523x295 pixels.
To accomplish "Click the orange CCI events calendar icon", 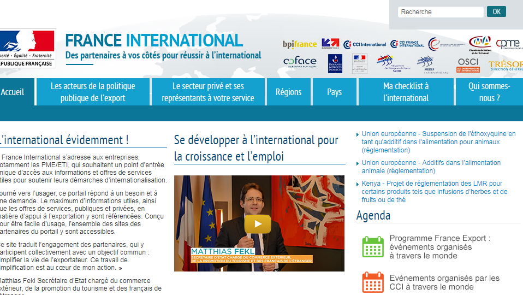I will tap(373, 282).
